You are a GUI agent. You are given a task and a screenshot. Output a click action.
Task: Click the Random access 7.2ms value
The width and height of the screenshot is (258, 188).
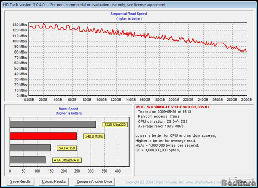[x=158, y=116]
